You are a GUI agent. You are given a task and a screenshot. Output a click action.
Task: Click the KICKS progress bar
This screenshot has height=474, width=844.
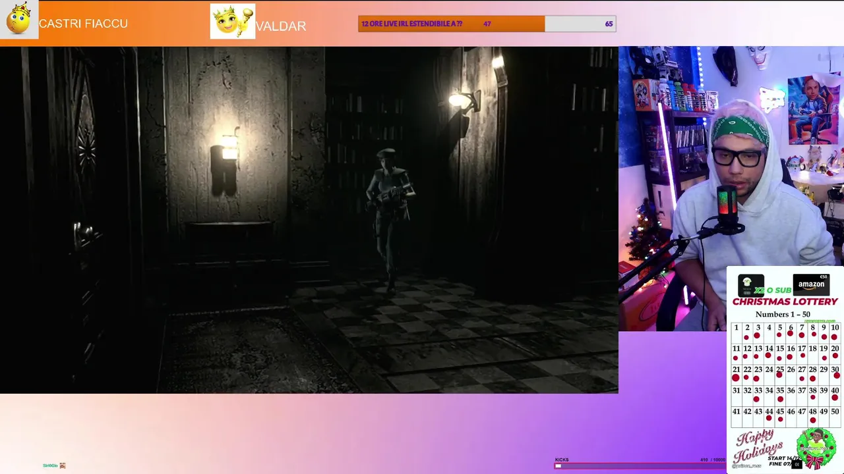coord(640,465)
